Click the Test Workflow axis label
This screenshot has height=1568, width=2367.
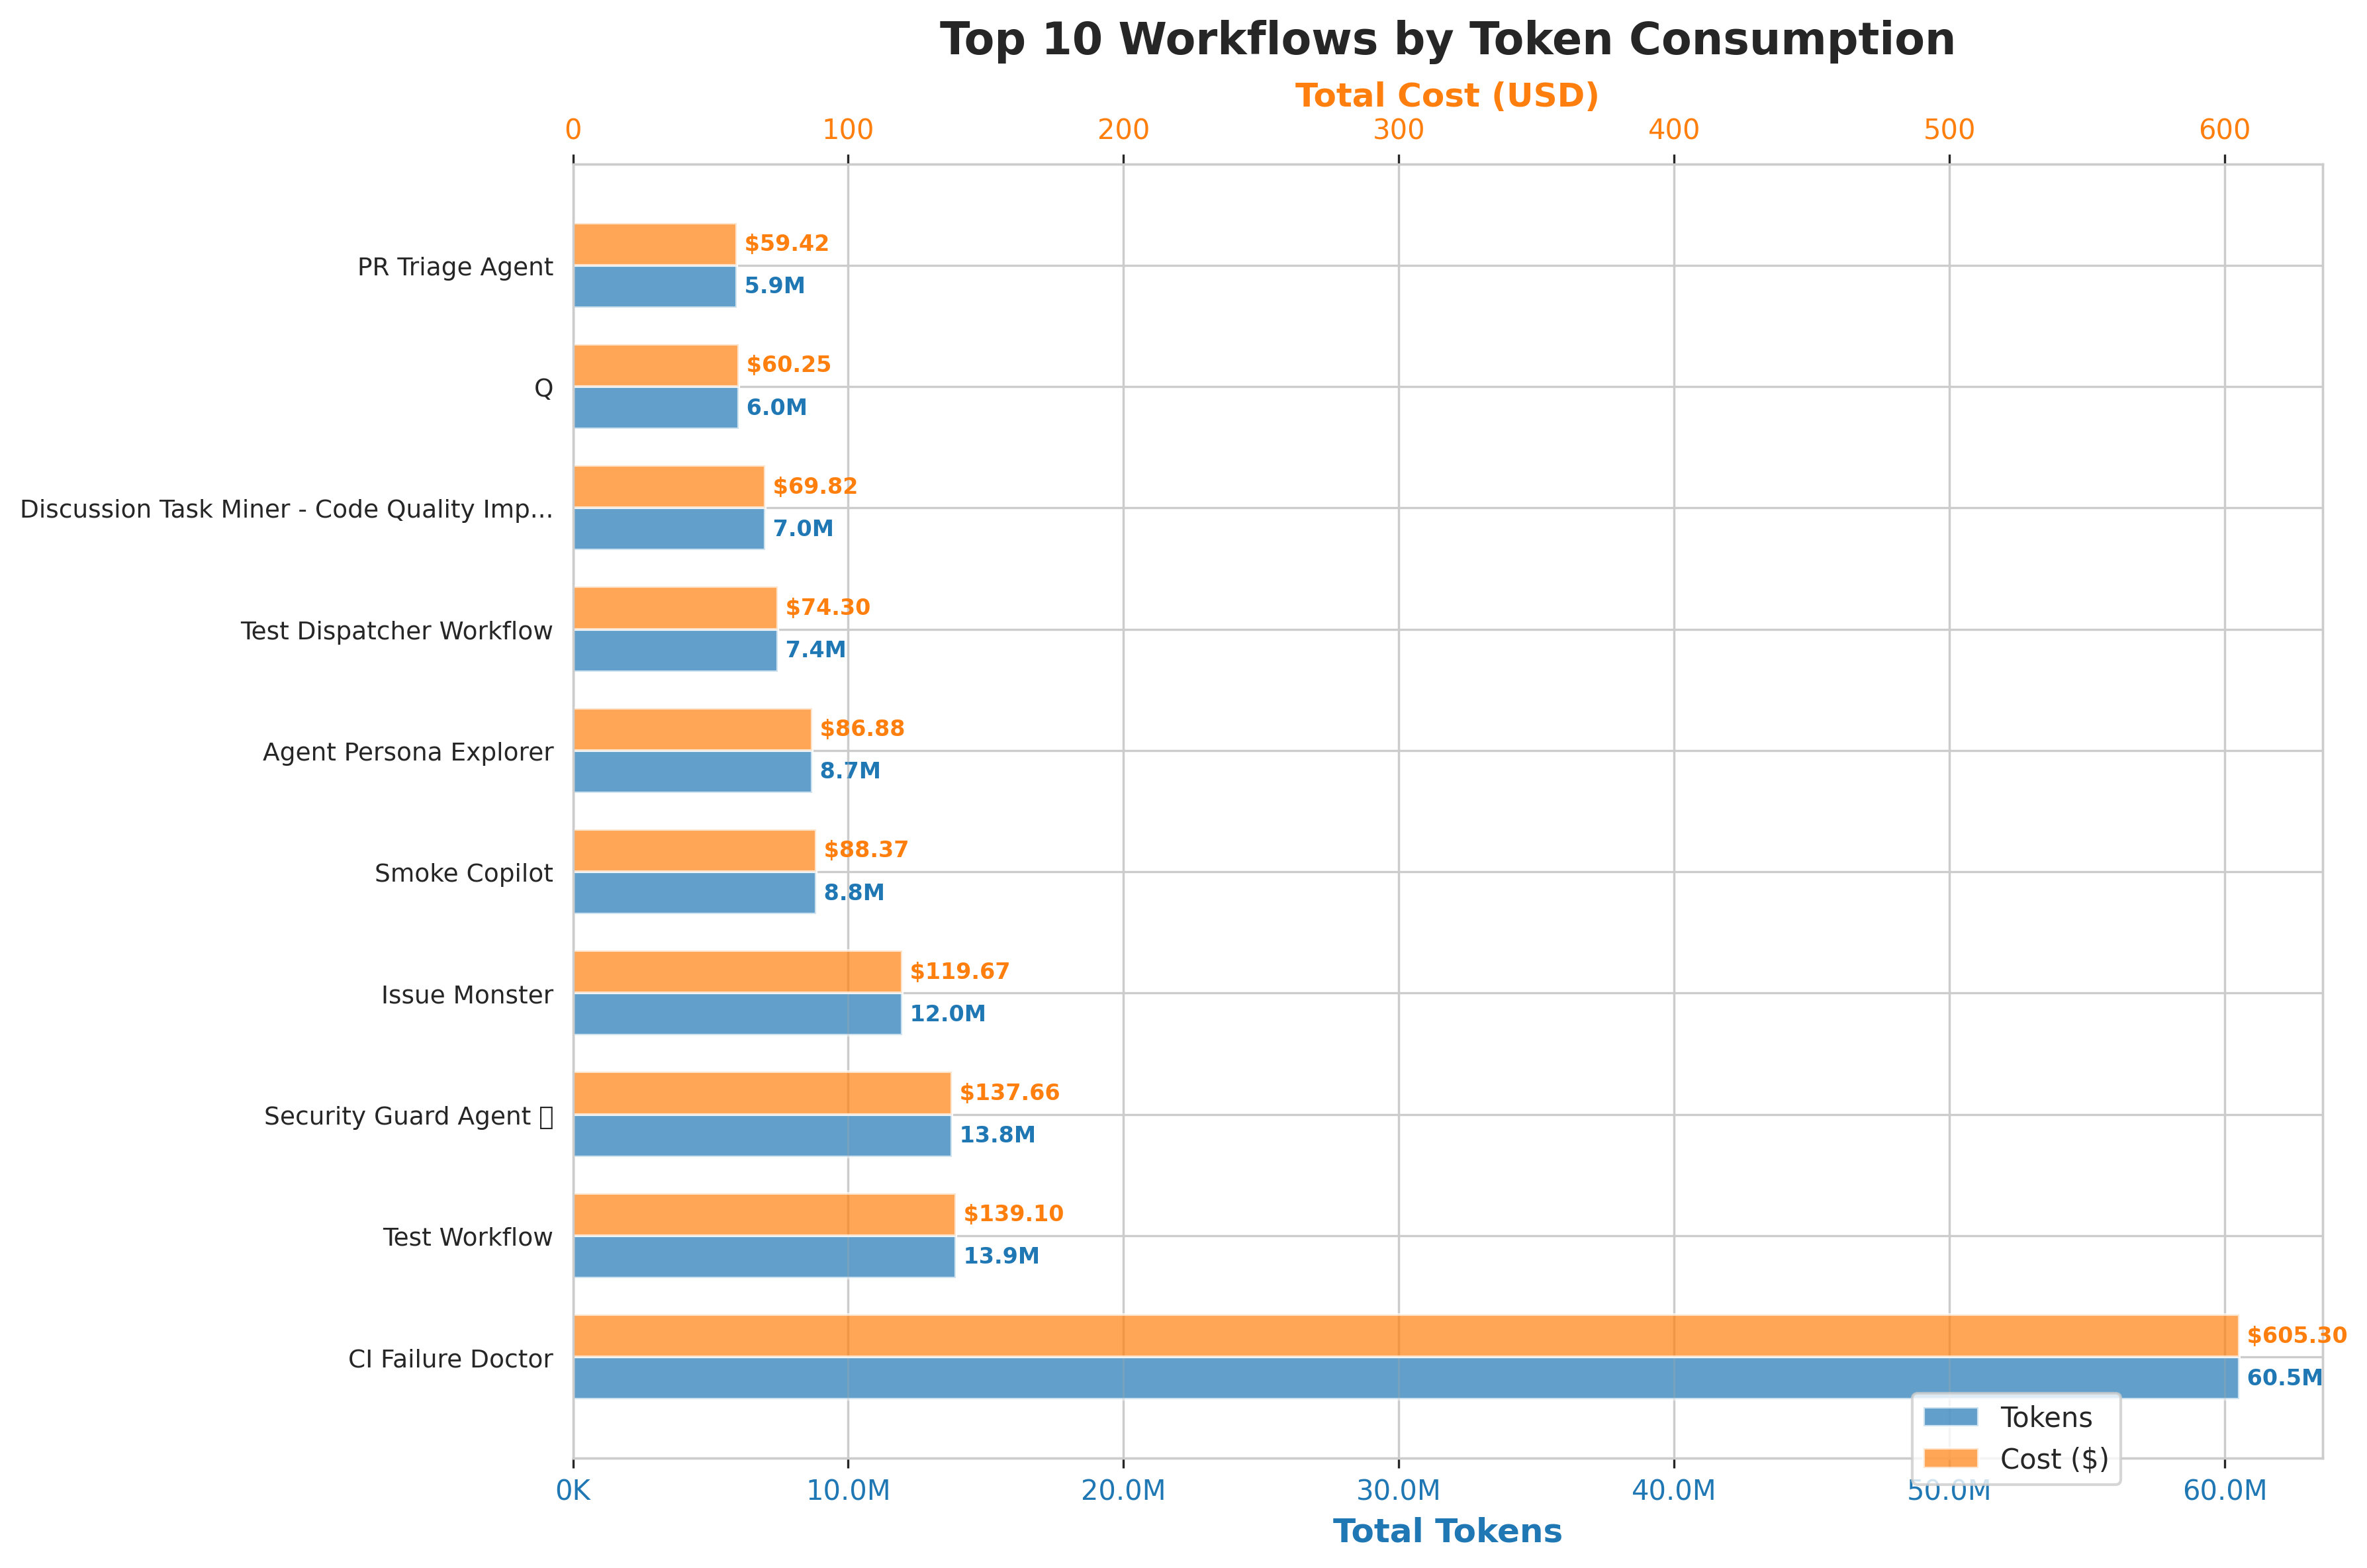(467, 1237)
